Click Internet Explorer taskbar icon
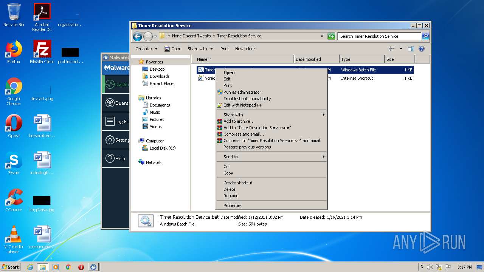The height and width of the screenshot is (272, 484). 30,267
